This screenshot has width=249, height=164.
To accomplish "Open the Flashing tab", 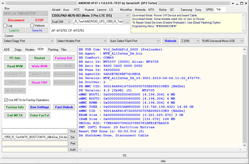I will point(53,50).
